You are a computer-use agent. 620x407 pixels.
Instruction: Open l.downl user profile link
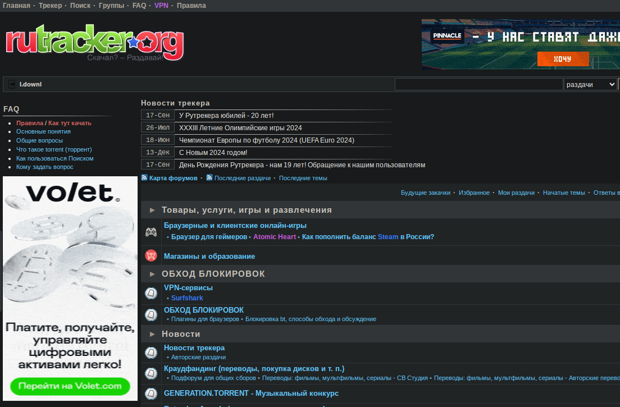pos(30,84)
